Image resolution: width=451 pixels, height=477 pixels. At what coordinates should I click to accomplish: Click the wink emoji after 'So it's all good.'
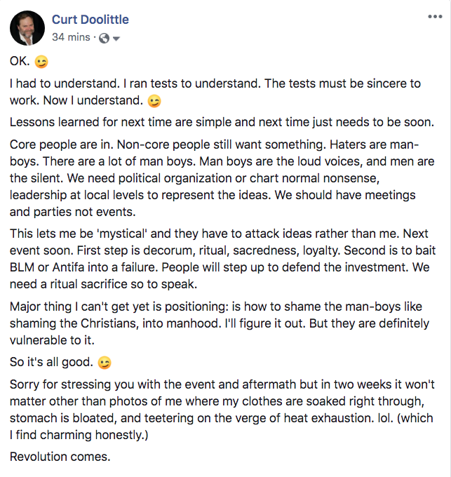[105, 363]
